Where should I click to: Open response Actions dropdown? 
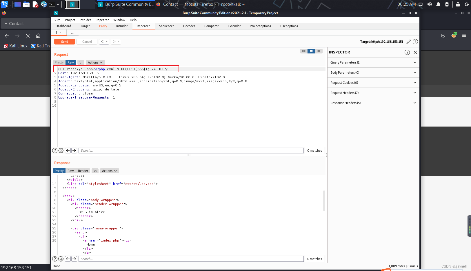tap(109, 171)
